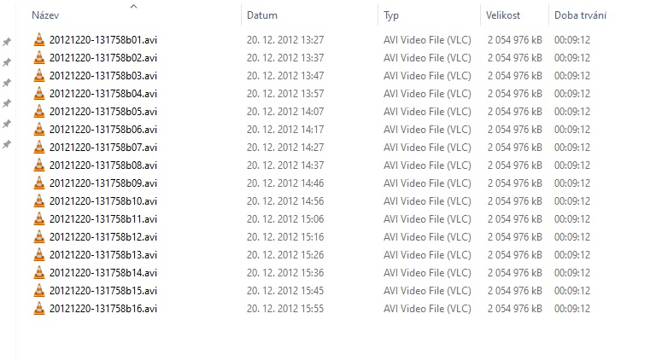Toggle sort arrow above Název column

point(133,7)
